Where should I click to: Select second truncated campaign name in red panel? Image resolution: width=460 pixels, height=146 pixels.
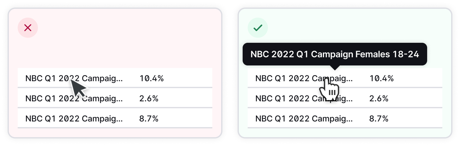tap(74, 98)
